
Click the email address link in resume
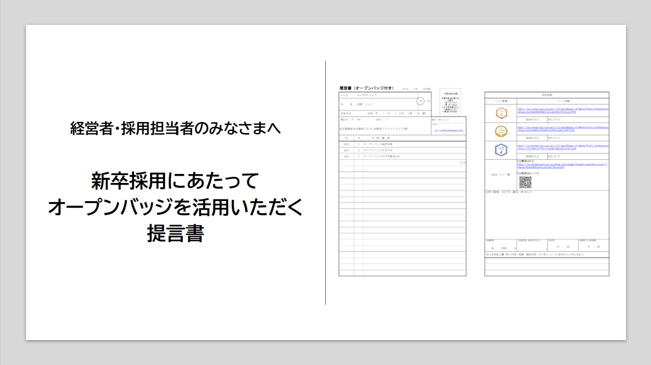[x=449, y=130]
